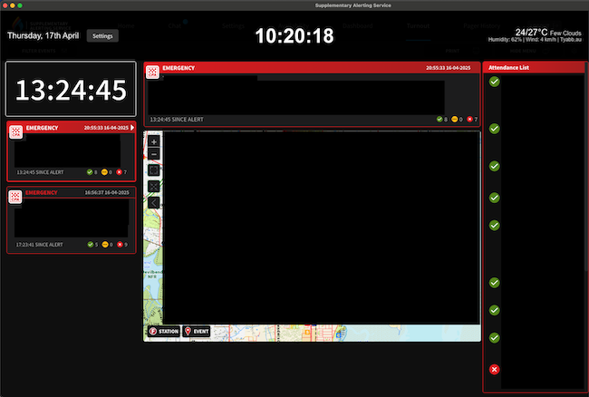Click the CFA icon on the 20:55:33 sidebar alert
The height and width of the screenshot is (397, 589).
click(16, 132)
